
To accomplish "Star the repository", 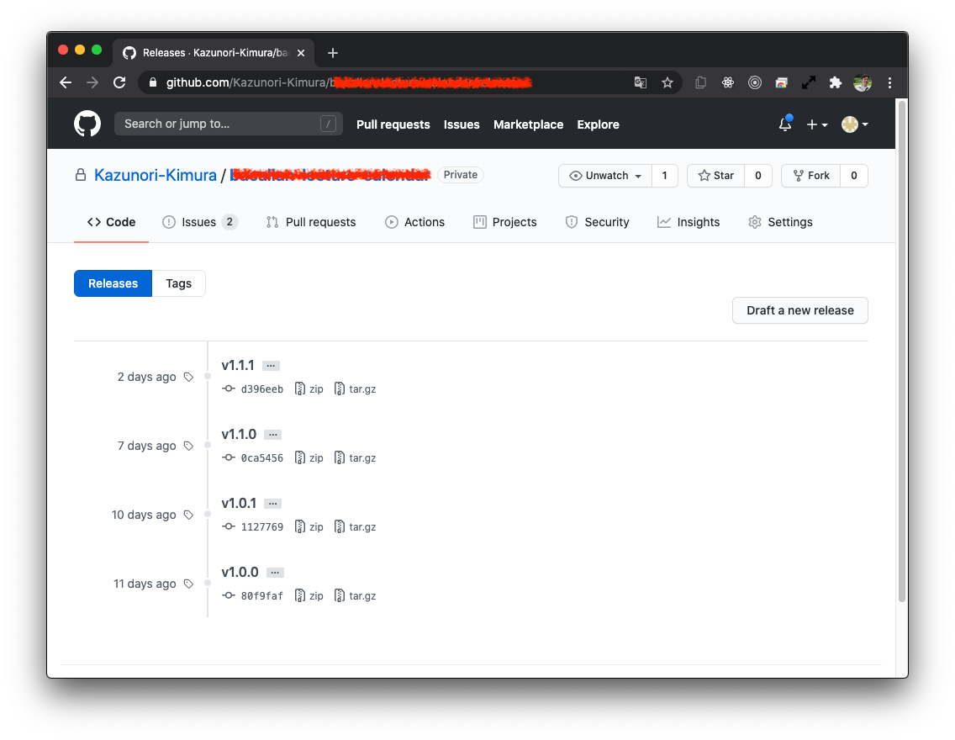I will pyautogui.click(x=715, y=176).
